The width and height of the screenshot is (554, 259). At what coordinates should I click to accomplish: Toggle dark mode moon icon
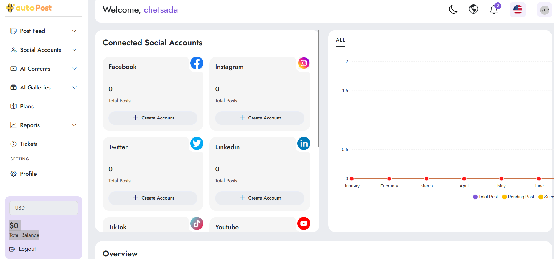click(x=453, y=9)
